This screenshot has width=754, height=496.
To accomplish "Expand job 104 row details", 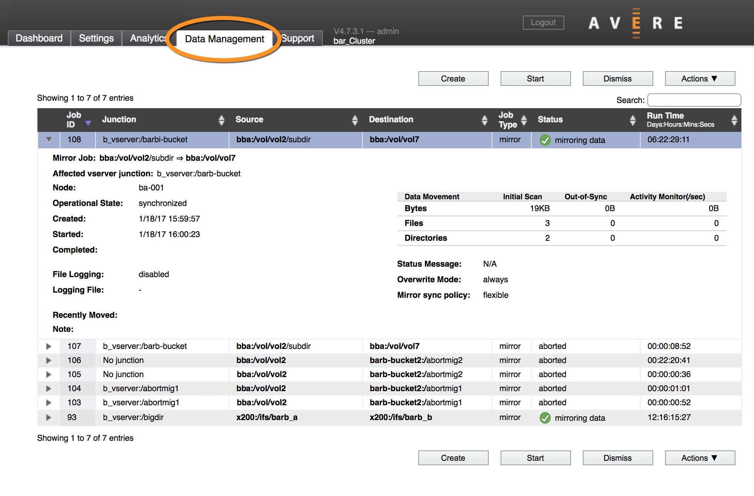I will 49,388.
